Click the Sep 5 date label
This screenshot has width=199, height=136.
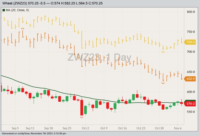pos(15,128)
